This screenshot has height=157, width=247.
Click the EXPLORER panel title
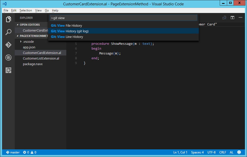26,18
